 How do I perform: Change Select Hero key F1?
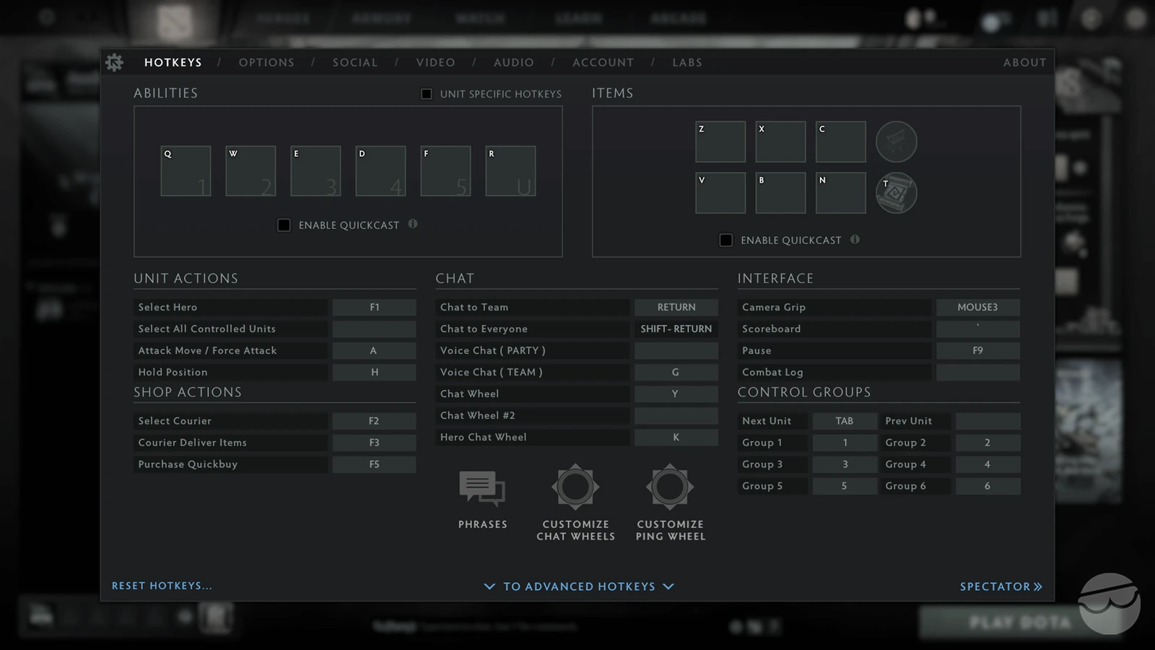coord(374,307)
